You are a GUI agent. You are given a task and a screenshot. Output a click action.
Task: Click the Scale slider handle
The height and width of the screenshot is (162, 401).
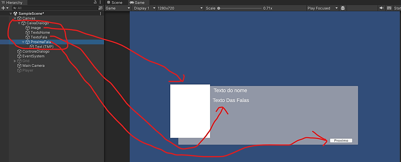coord(219,8)
